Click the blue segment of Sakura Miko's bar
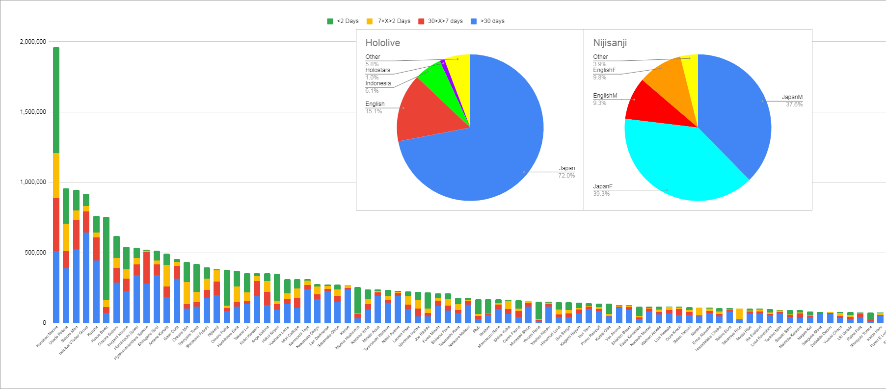This screenshot has height=389, width=886. 76,286
